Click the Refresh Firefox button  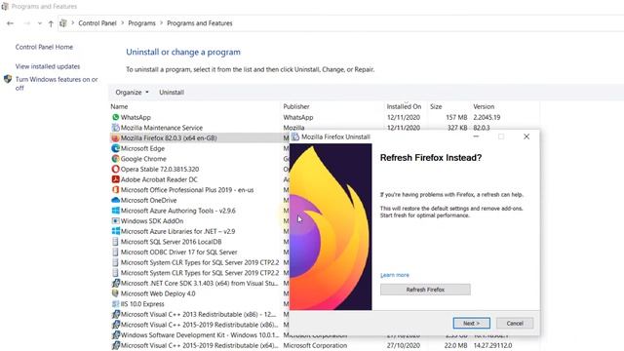coord(425,290)
